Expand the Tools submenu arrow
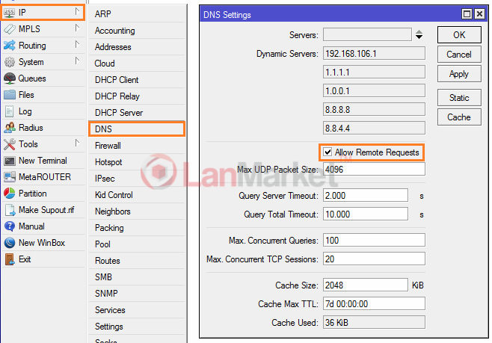The width and height of the screenshot is (492, 343). tap(77, 143)
